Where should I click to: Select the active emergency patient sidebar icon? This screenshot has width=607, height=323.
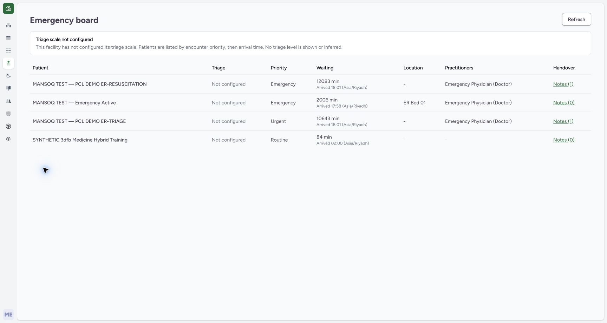8,63
